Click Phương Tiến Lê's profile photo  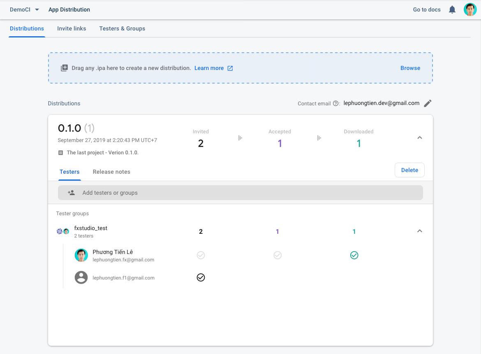[81, 255]
